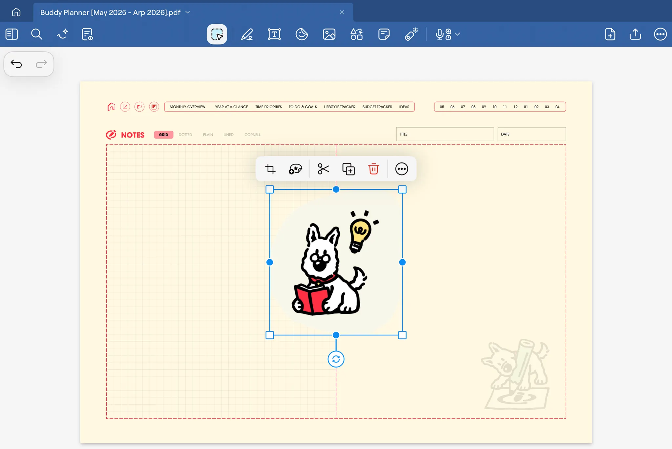Select the Pen drawing tool

click(x=247, y=34)
